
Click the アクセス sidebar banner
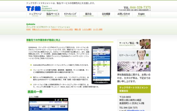134,67
